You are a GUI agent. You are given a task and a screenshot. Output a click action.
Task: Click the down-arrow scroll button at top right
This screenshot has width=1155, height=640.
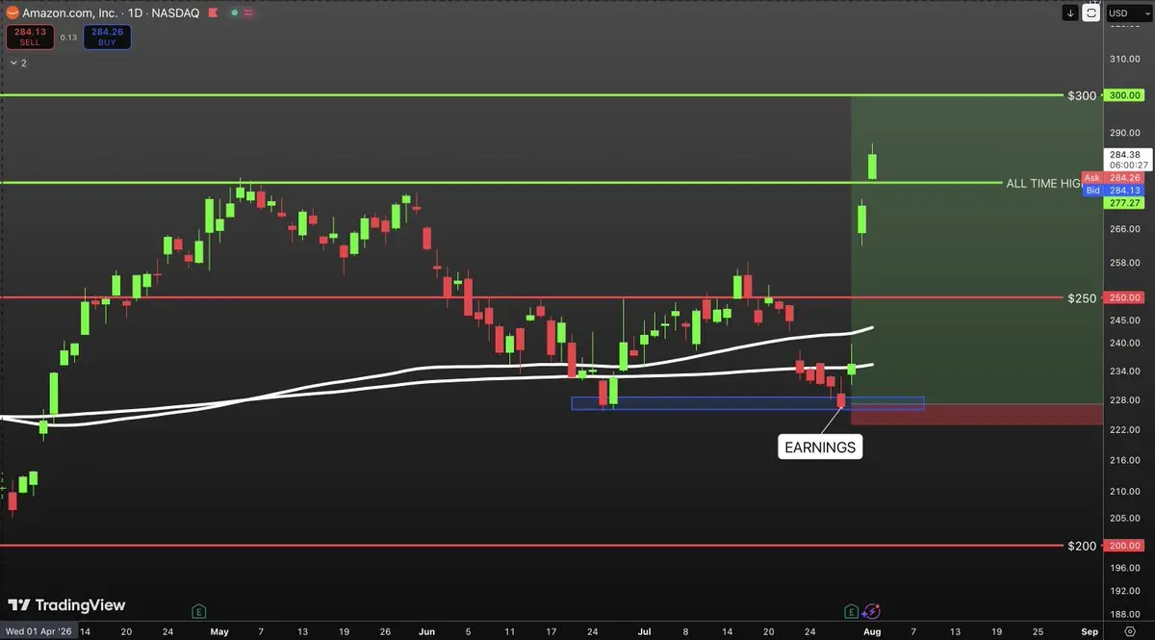tap(1070, 13)
